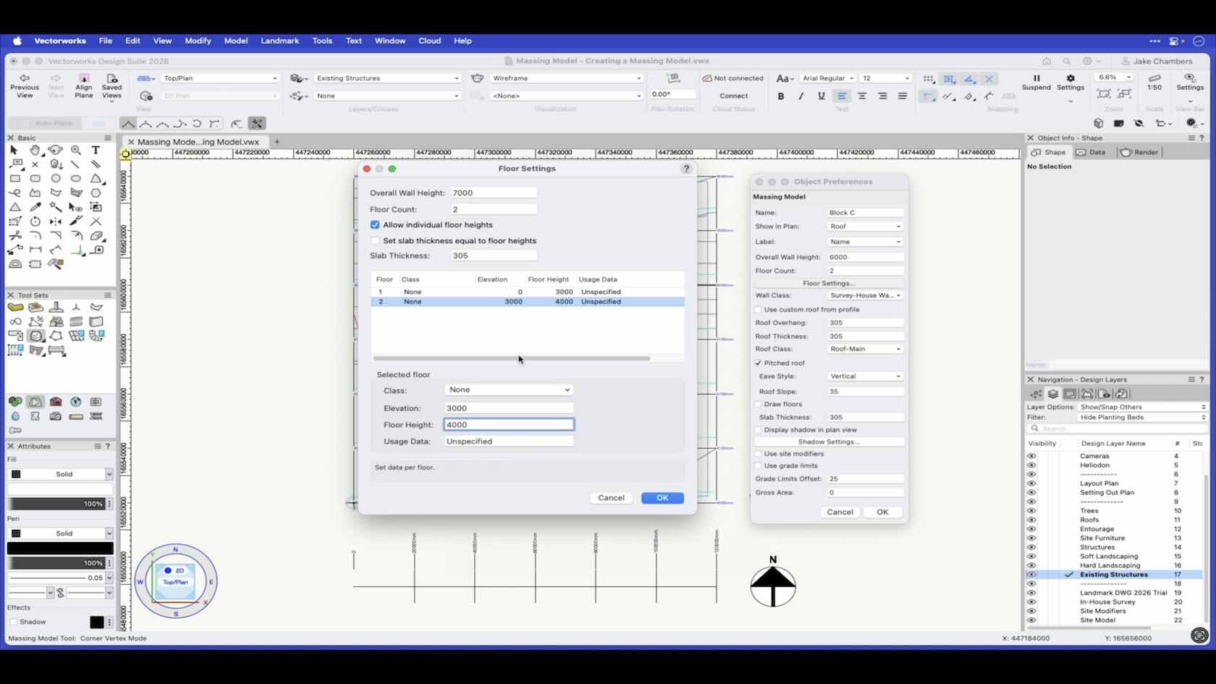Click the Previous View arrow icon
Image resolution: width=1216 pixels, height=684 pixels.
tap(25, 78)
